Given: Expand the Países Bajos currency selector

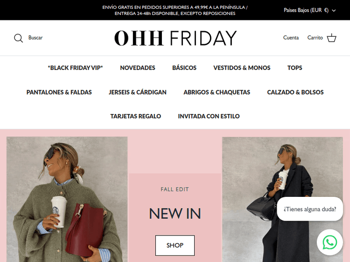Looking at the screenshot, I should coord(309,10).
